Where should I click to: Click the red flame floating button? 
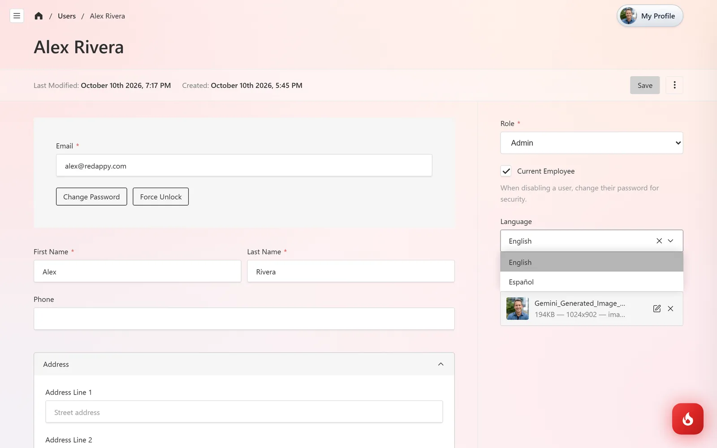[x=687, y=419]
